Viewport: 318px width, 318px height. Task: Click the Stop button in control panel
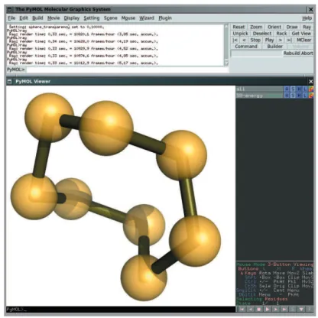[x=255, y=40]
